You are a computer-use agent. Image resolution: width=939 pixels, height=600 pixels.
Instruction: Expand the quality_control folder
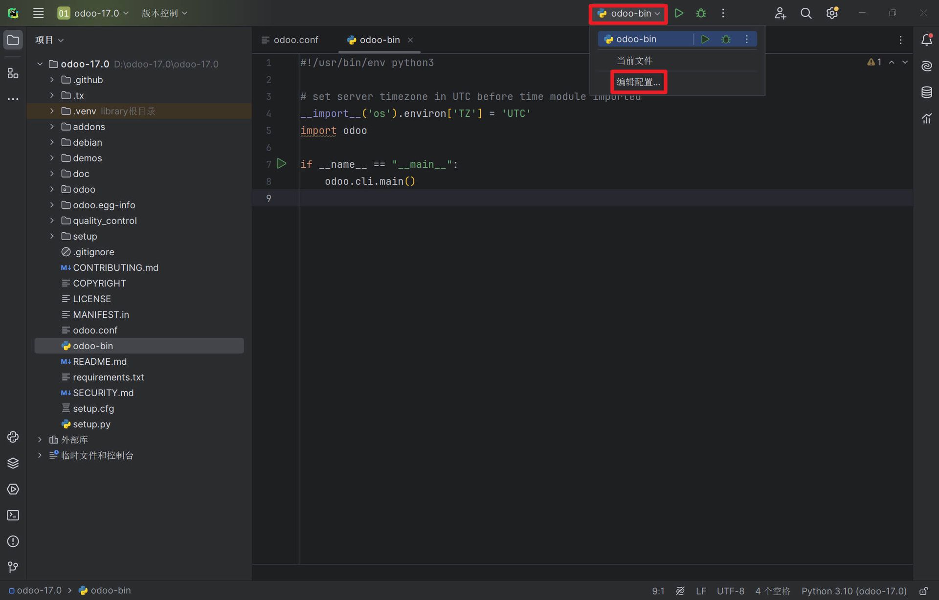tap(52, 221)
